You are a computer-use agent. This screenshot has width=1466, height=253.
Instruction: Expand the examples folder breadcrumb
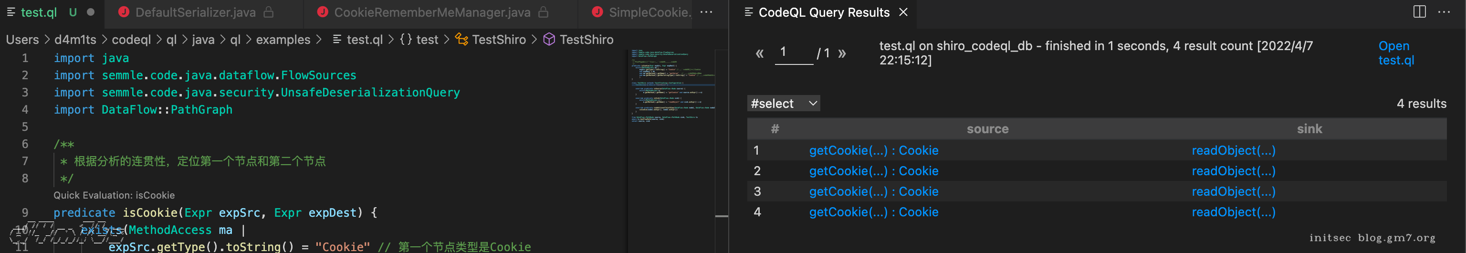pyautogui.click(x=283, y=39)
